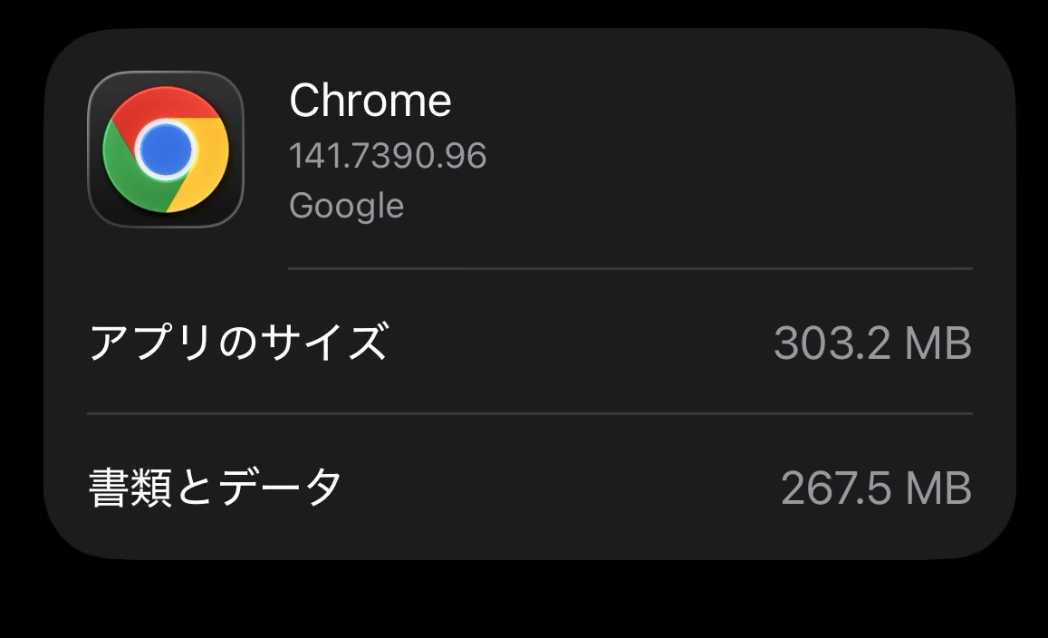This screenshot has width=1048, height=638.
Task: Click the "MB" unit beside 303.2
Action: (x=937, y=343)
